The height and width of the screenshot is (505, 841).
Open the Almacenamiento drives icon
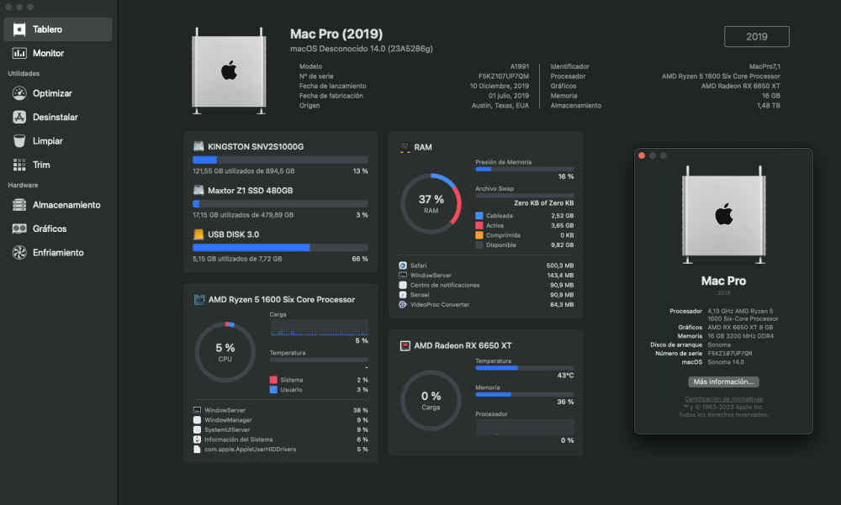pyautogui.click(x=19, y=205)
